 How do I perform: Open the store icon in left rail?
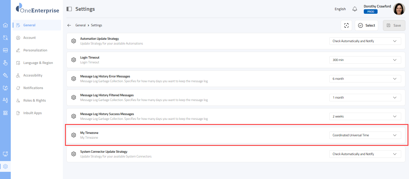click(5, 50)
